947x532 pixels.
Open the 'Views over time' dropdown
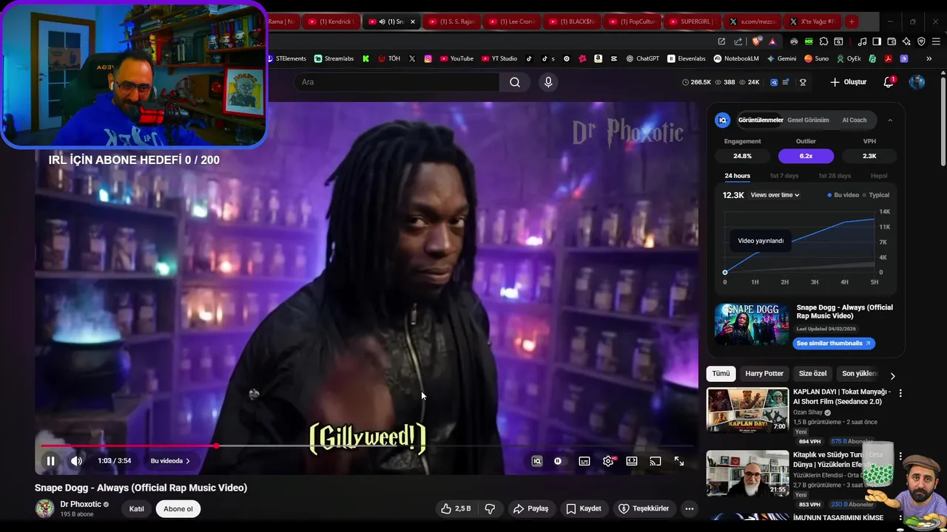pos(775,195)
